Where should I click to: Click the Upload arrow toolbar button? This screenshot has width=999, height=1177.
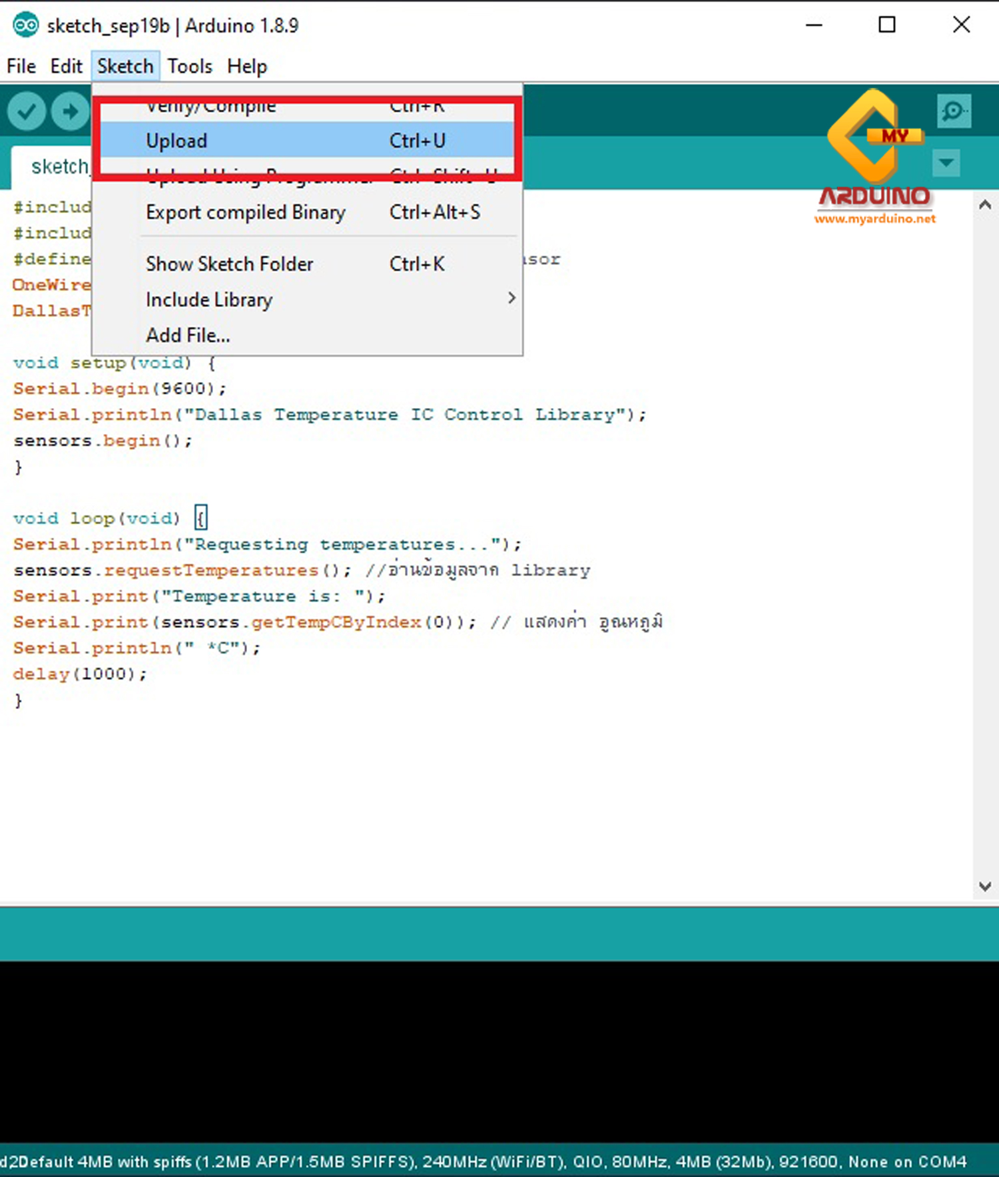click(x=70, y=111)
